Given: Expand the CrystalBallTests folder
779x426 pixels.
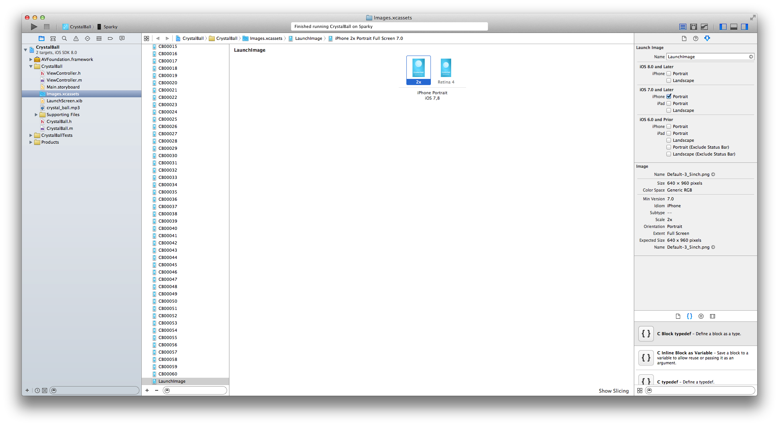Looking at the screenshot, I should (31, 135).
